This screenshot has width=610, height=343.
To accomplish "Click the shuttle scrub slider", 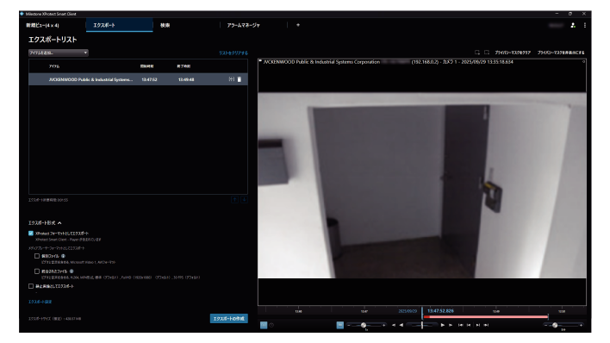I will click(x=422, y=325).
